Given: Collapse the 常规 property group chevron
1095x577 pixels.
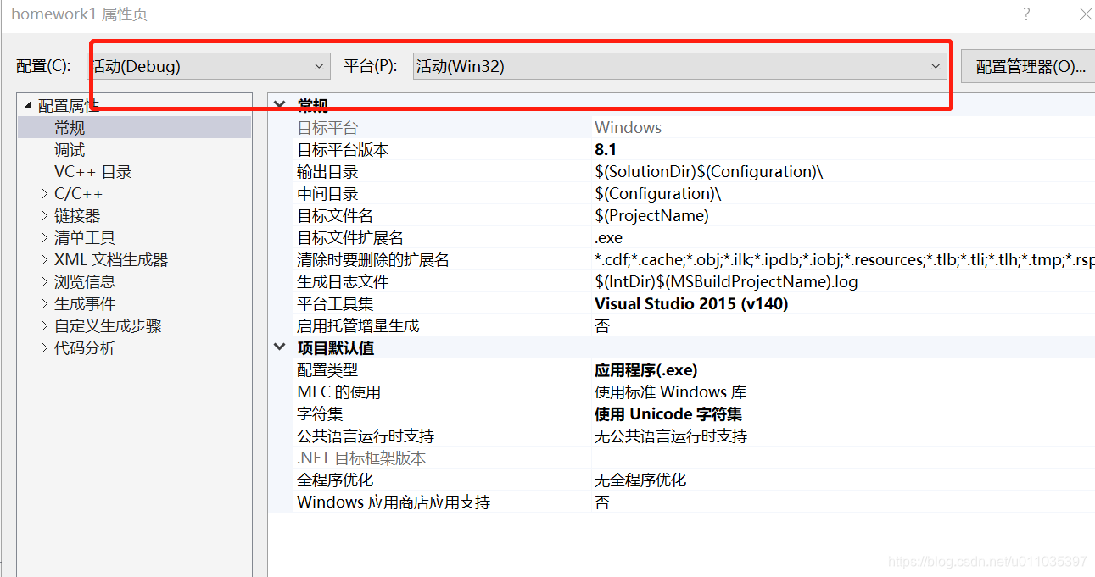Looking at the screenshot, I should 279,105.
